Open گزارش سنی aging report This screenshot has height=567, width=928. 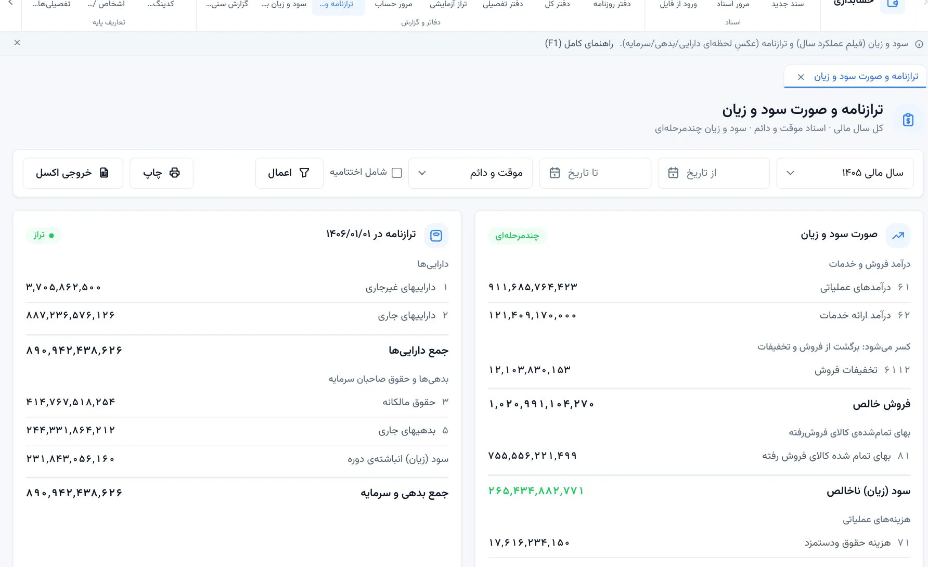227,5
